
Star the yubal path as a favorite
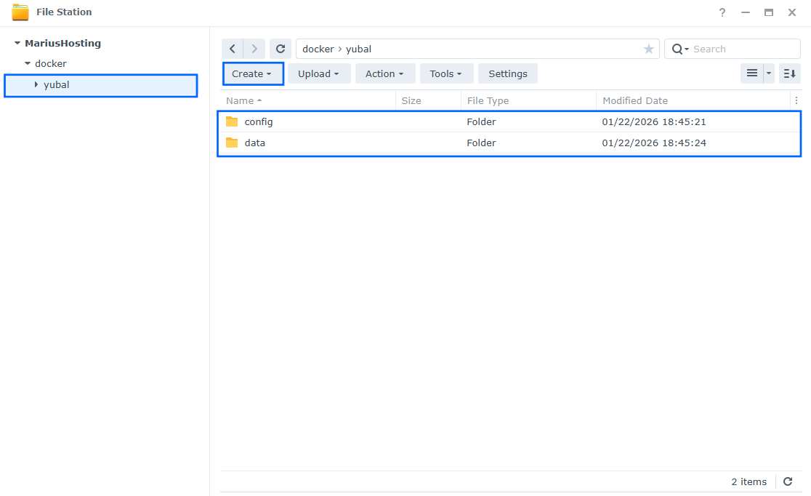648,49
